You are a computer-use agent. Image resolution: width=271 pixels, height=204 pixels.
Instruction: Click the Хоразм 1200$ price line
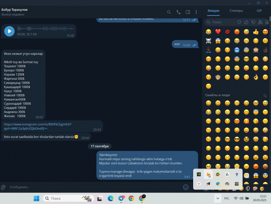pos(14,75)
